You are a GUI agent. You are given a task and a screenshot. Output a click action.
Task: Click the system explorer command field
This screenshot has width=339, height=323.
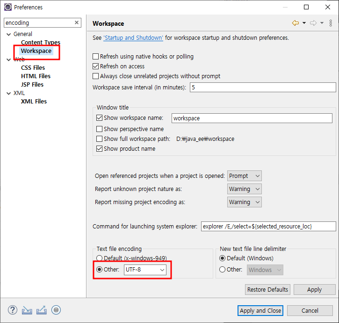268,227
